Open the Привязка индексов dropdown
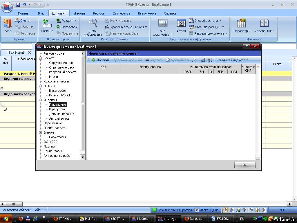The image size is (297, 223). click(232, 60)
